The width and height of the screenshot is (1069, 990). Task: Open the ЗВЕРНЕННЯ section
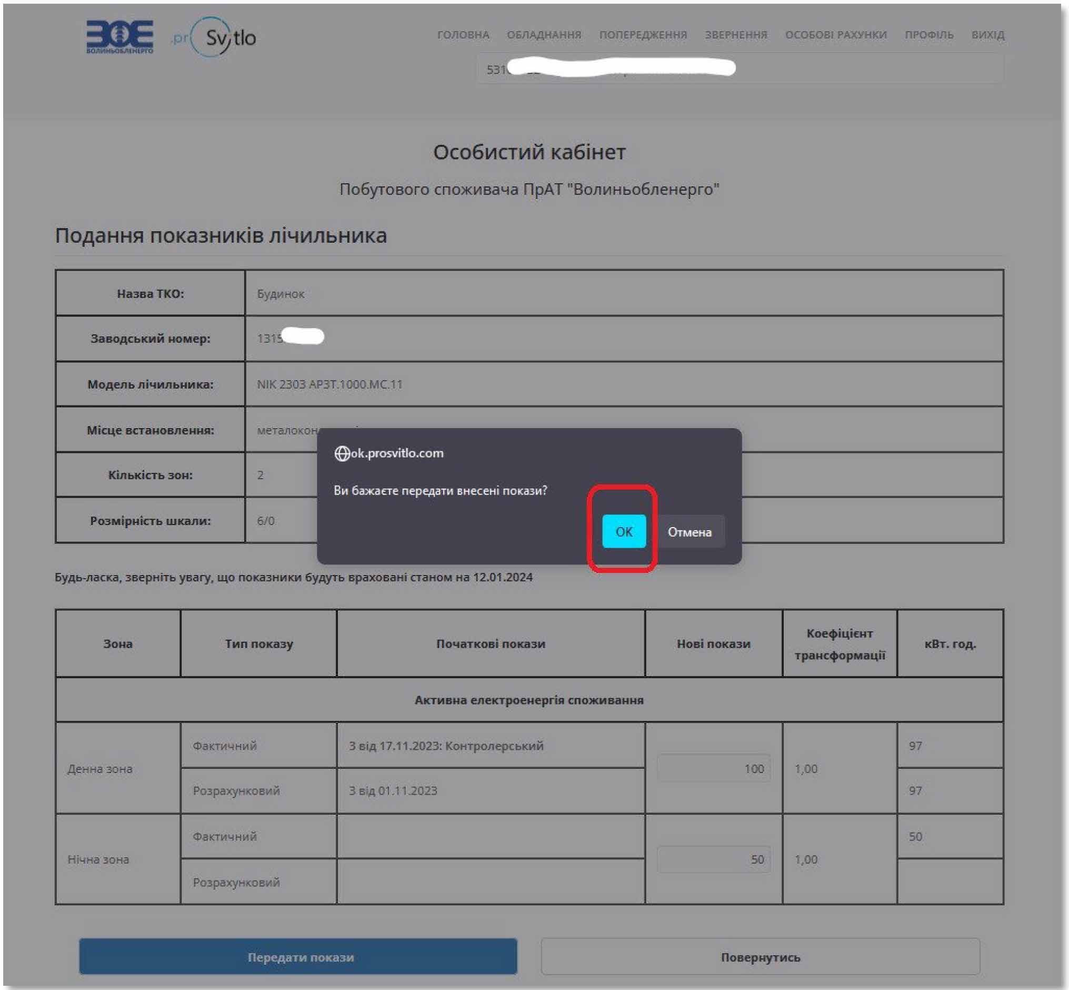pos(736,35)
